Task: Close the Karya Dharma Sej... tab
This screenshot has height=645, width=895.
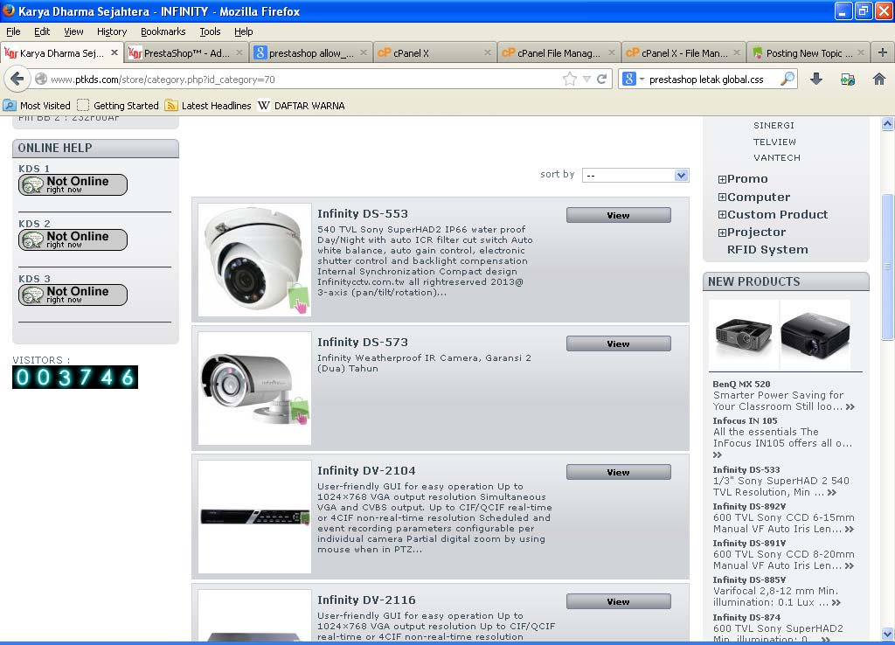Action: click(x=114, y=52)
